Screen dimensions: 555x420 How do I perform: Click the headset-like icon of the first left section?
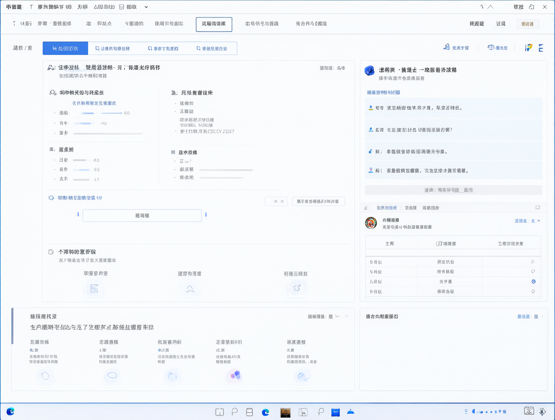click(53, 93)
